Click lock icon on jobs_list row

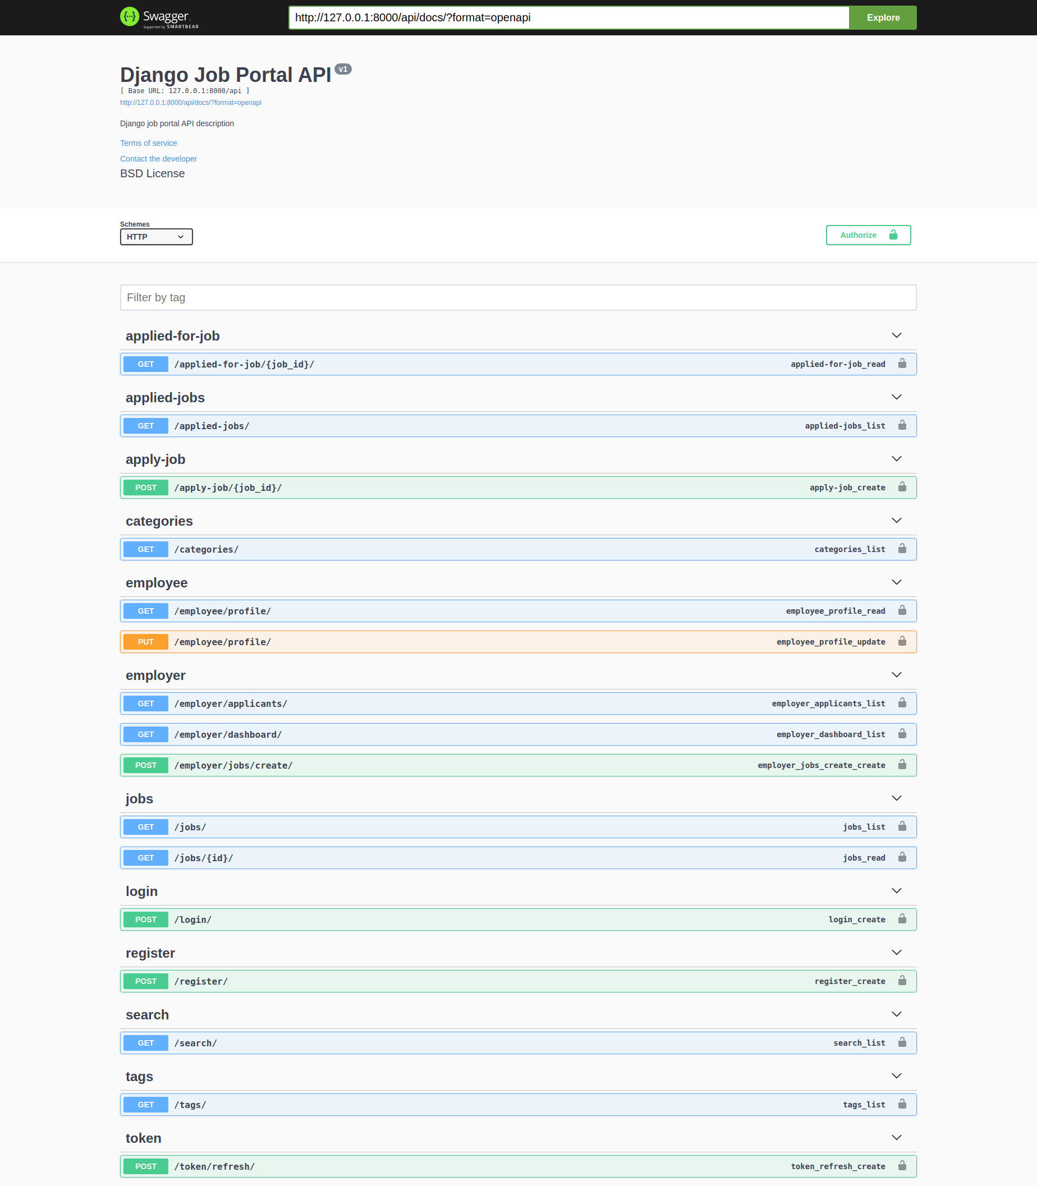coord(902,826)
